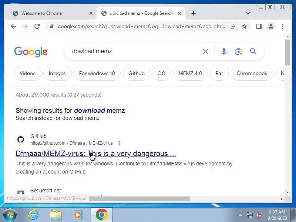This screenshot has width=296, height=222.
Task: View site info via the padlock icon
Action: [52, 26]
